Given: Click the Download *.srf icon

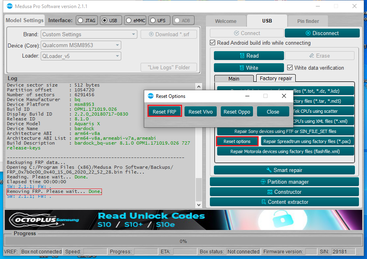Looking at the screenshot, I should pos(151,34).
